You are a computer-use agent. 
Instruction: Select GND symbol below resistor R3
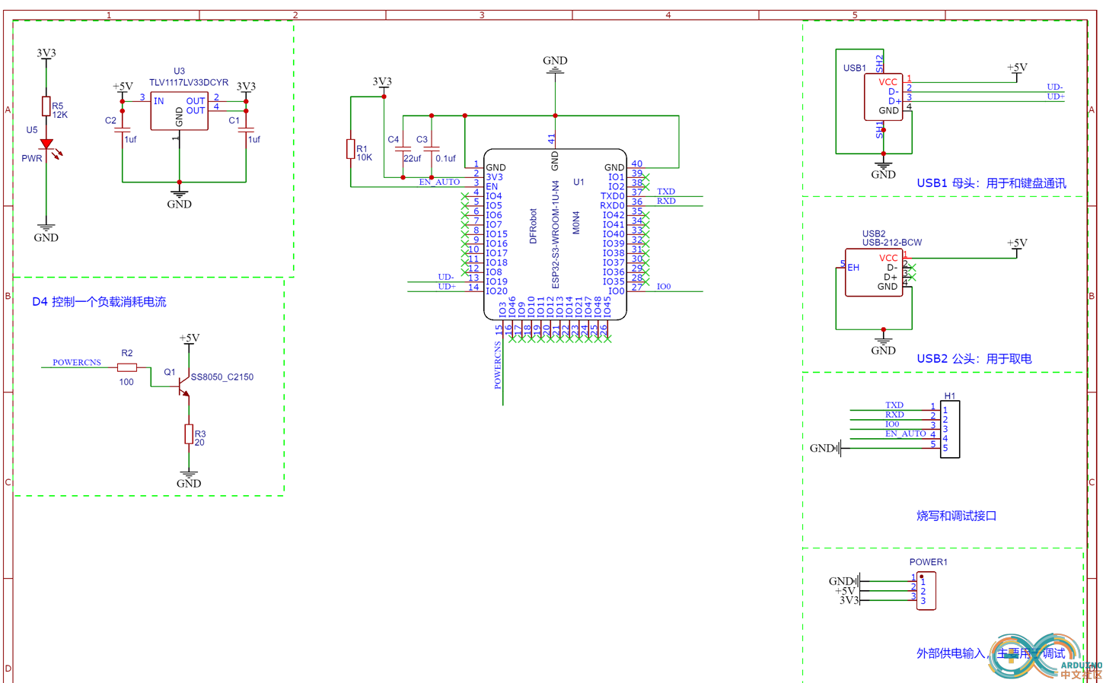[x=189, y=478]
